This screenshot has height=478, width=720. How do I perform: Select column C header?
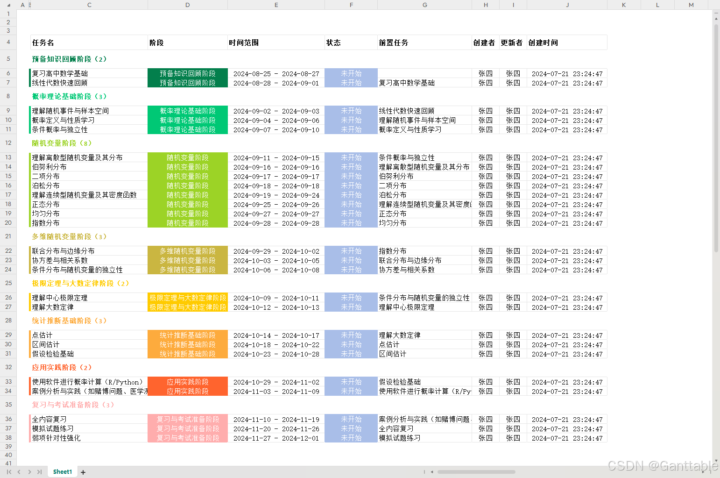89,5
